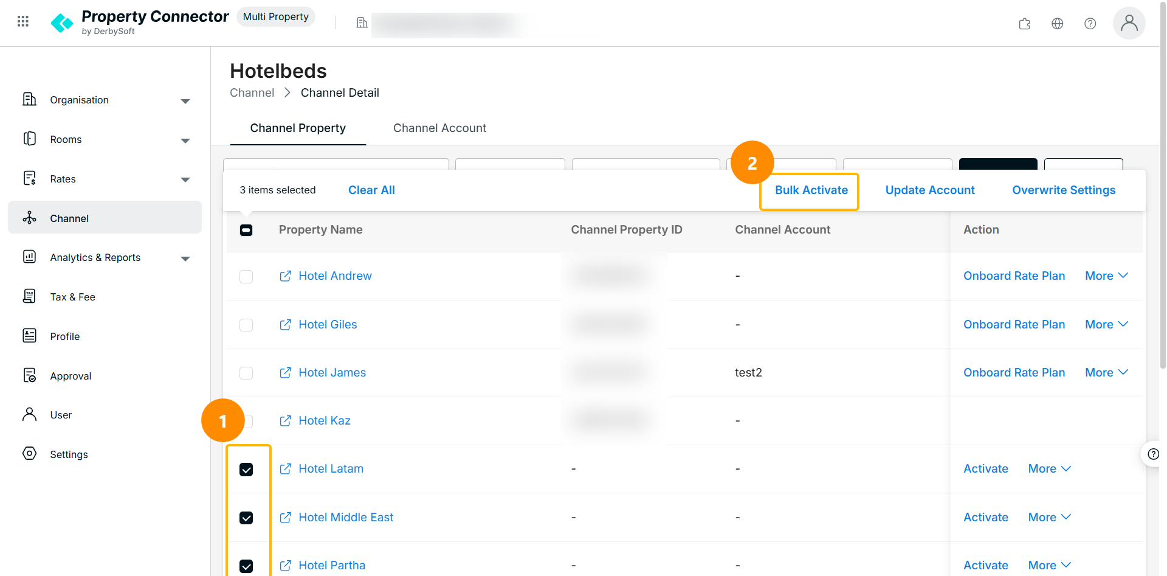Image resolution: width=1167 pixels, height=576 pixels.
Task: Click Overwrite Settings button
Action: tap(1064, 190)
